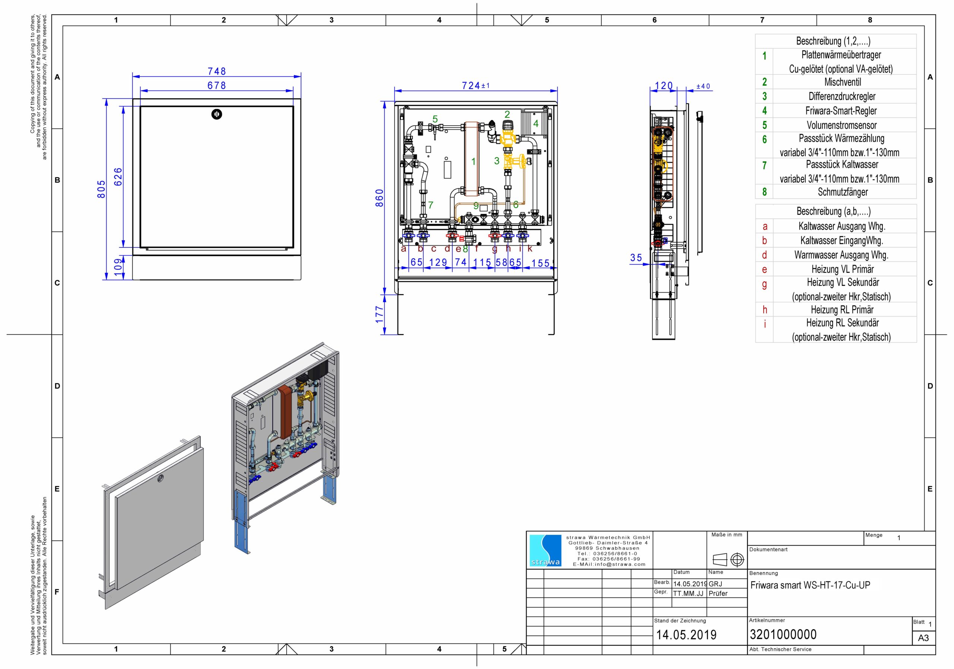Click the 805 height dimension
Viewport: 954px width, 669px height.
point(101,189)
